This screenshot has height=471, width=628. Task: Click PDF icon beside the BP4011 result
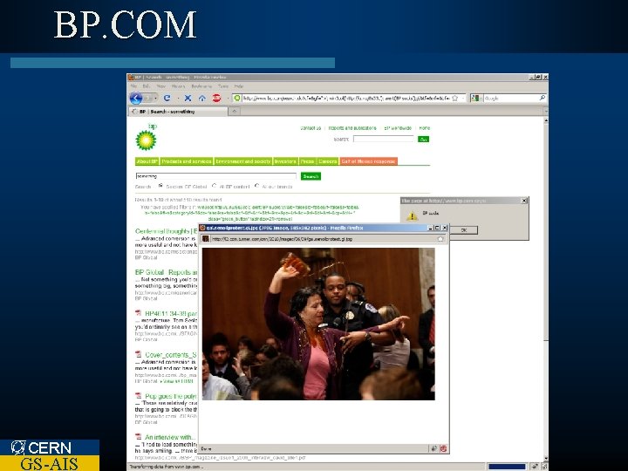(x=139, y=313)
